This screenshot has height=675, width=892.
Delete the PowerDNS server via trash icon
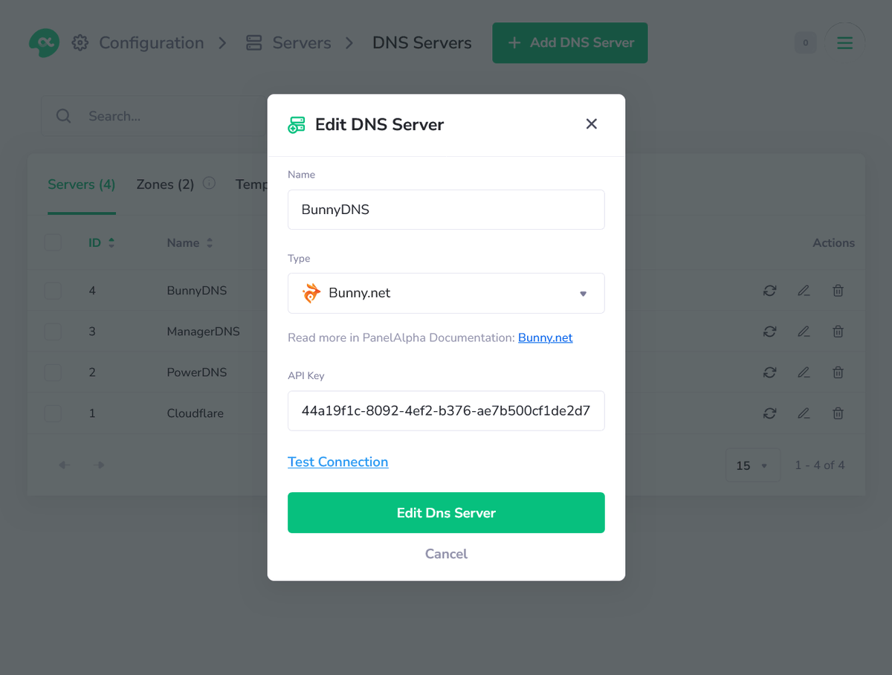[838, 372]
